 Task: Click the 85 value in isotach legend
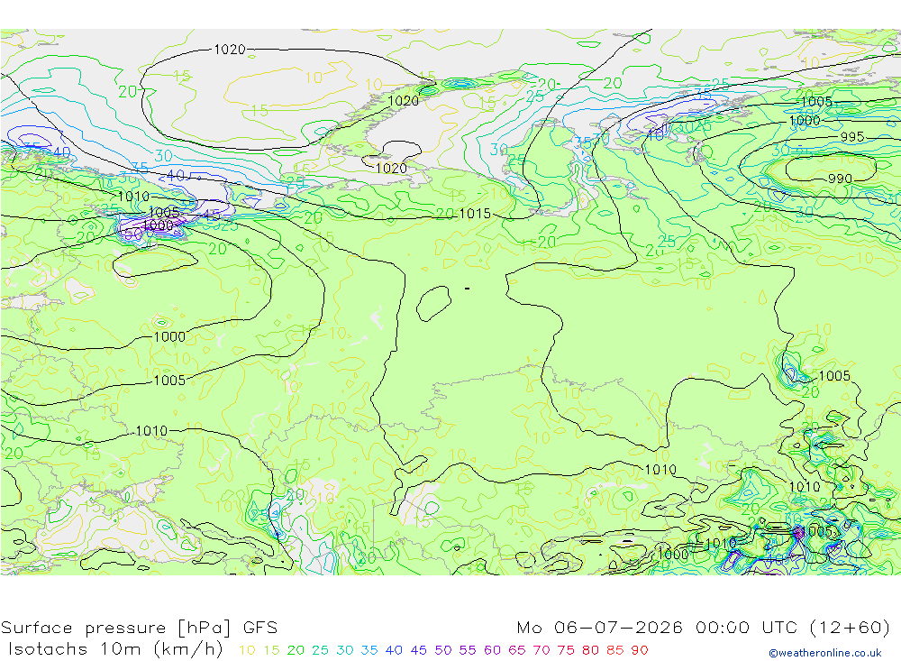click(x=614, y=650)
